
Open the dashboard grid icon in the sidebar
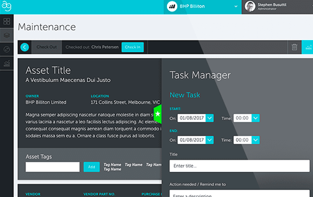[x=7, y=21]
